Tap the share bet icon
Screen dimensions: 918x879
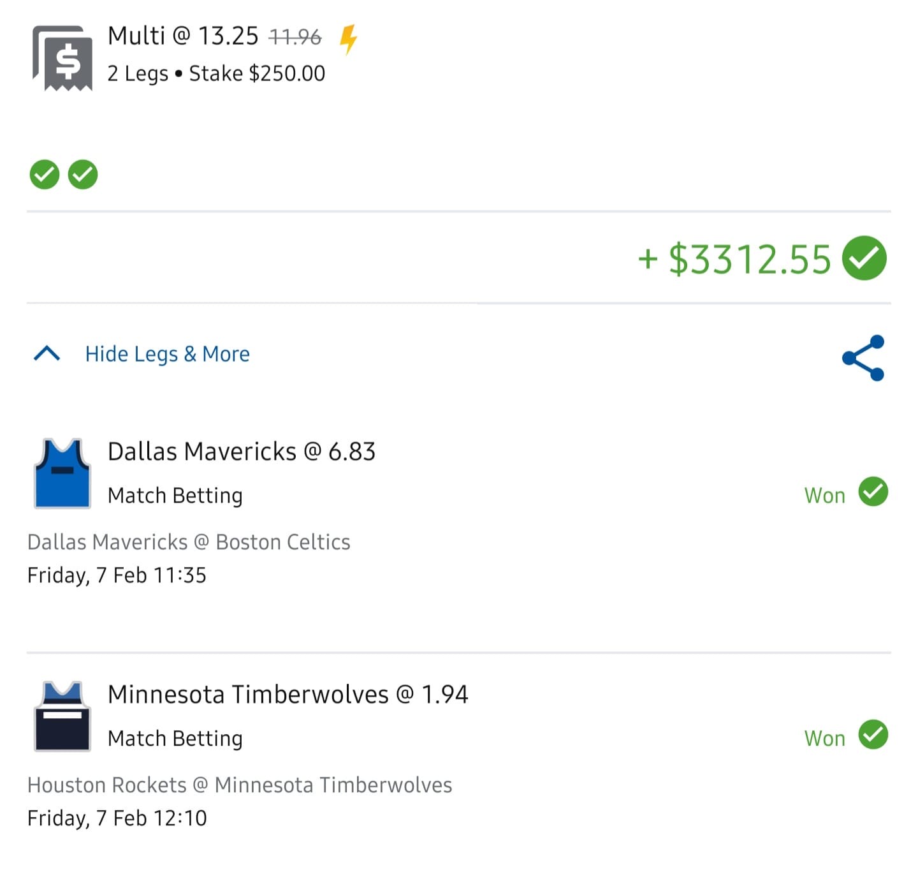pos(863,358)
